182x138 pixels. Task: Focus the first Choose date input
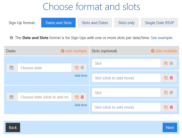[x=45, y=68]
